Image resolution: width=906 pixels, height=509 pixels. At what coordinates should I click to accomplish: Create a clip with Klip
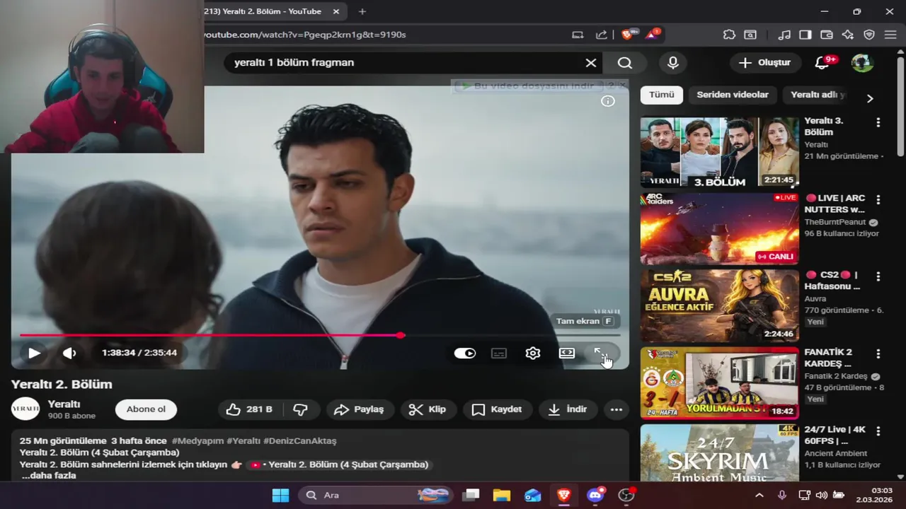(428, 409)
